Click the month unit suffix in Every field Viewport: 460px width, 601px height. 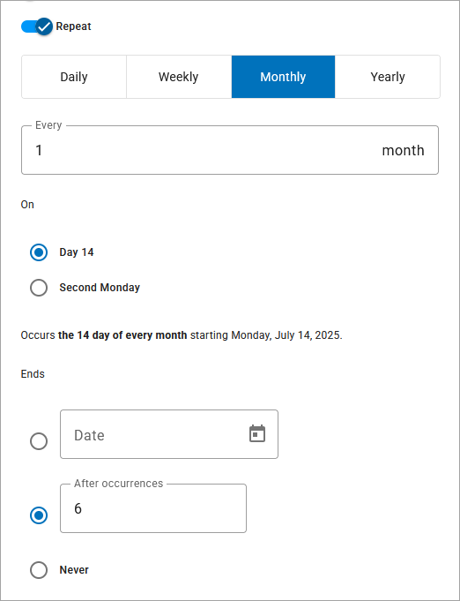403,150
